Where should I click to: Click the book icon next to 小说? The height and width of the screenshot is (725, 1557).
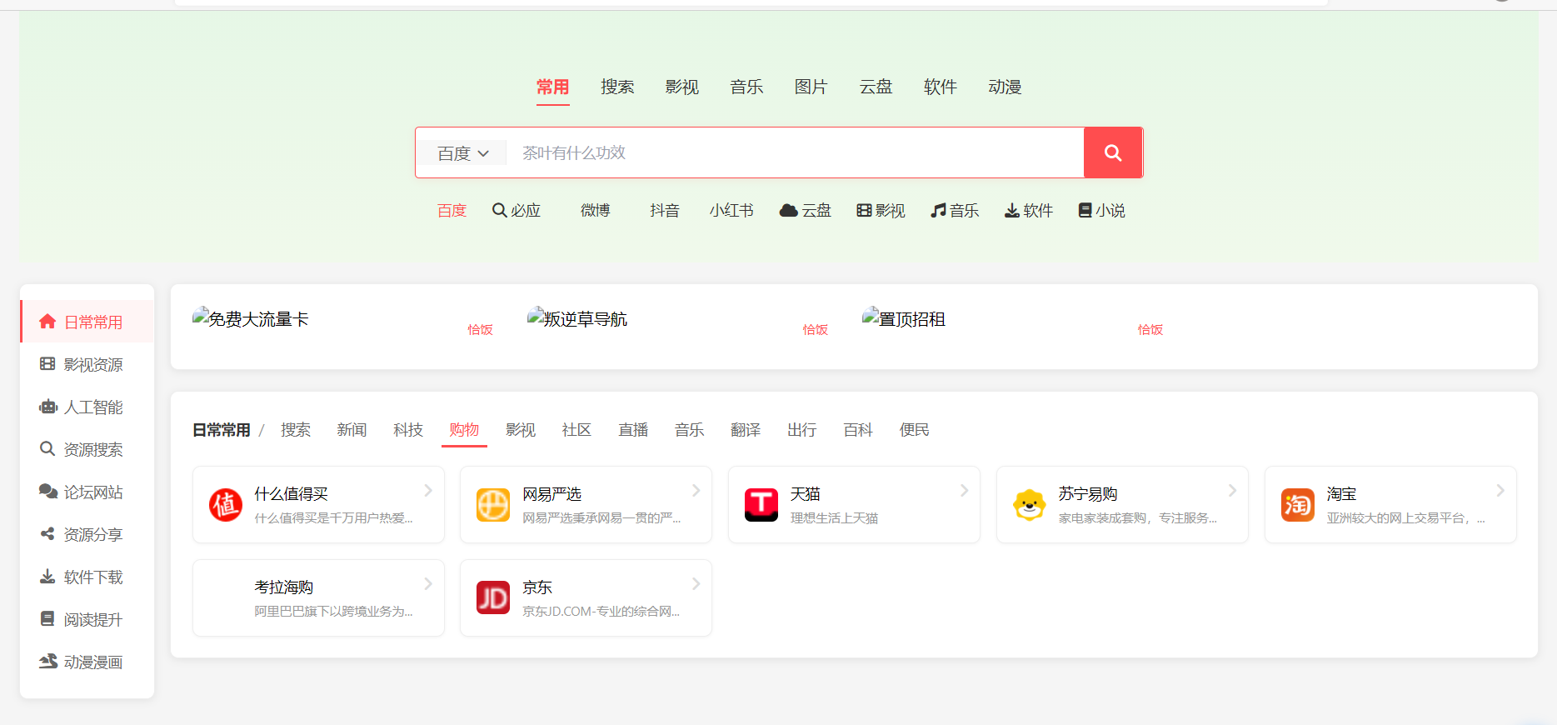coord(1085,211)
